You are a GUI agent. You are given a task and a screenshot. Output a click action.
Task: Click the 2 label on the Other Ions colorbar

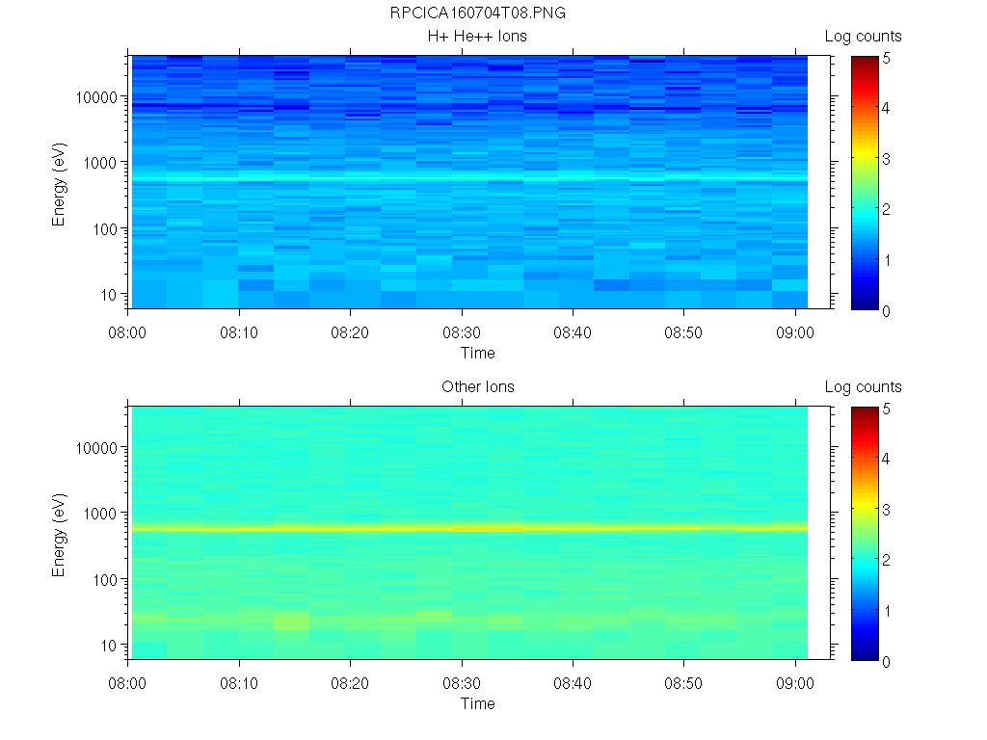click(887, 560)
